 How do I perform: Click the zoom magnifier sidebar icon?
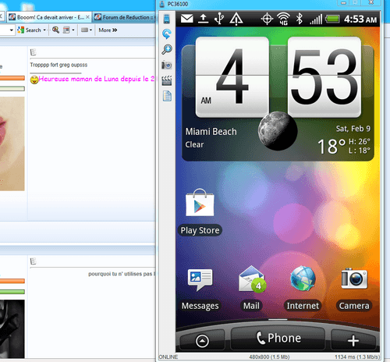click(x=167, y=49)
